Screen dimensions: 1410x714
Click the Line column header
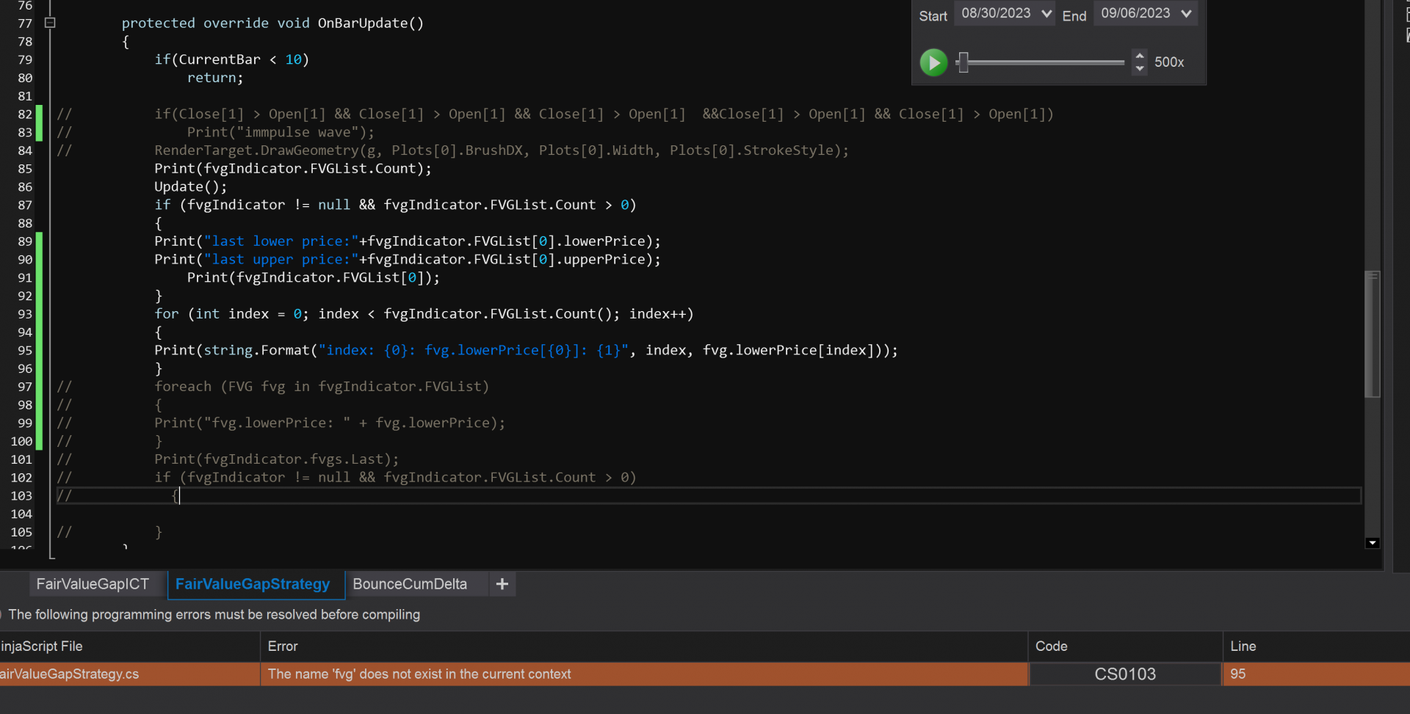coord(1243,646)
